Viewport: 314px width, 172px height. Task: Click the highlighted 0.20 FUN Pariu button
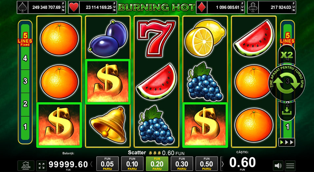(157, 164)
